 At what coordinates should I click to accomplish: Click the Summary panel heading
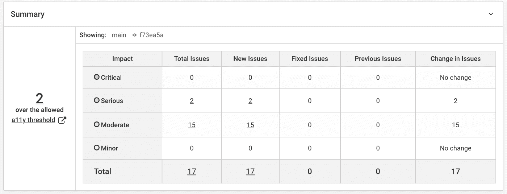coord(28,14)
